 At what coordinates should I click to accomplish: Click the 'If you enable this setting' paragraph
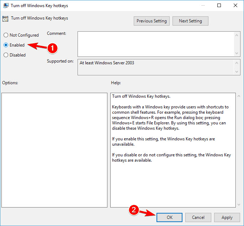pos(163,141)
